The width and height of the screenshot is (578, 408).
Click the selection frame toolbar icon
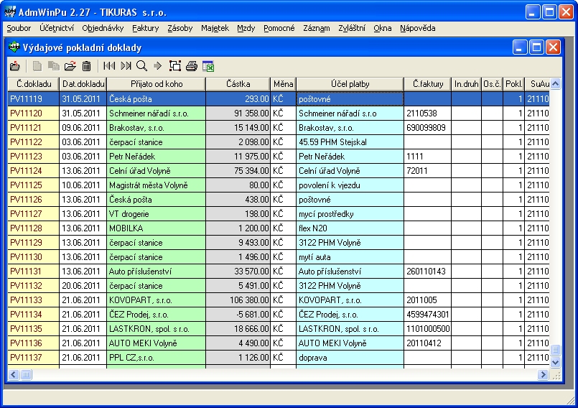tap(174, 66)
